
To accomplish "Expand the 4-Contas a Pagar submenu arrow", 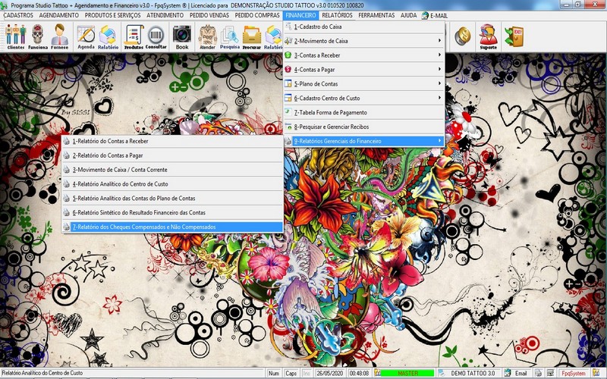I will [439, 69].
